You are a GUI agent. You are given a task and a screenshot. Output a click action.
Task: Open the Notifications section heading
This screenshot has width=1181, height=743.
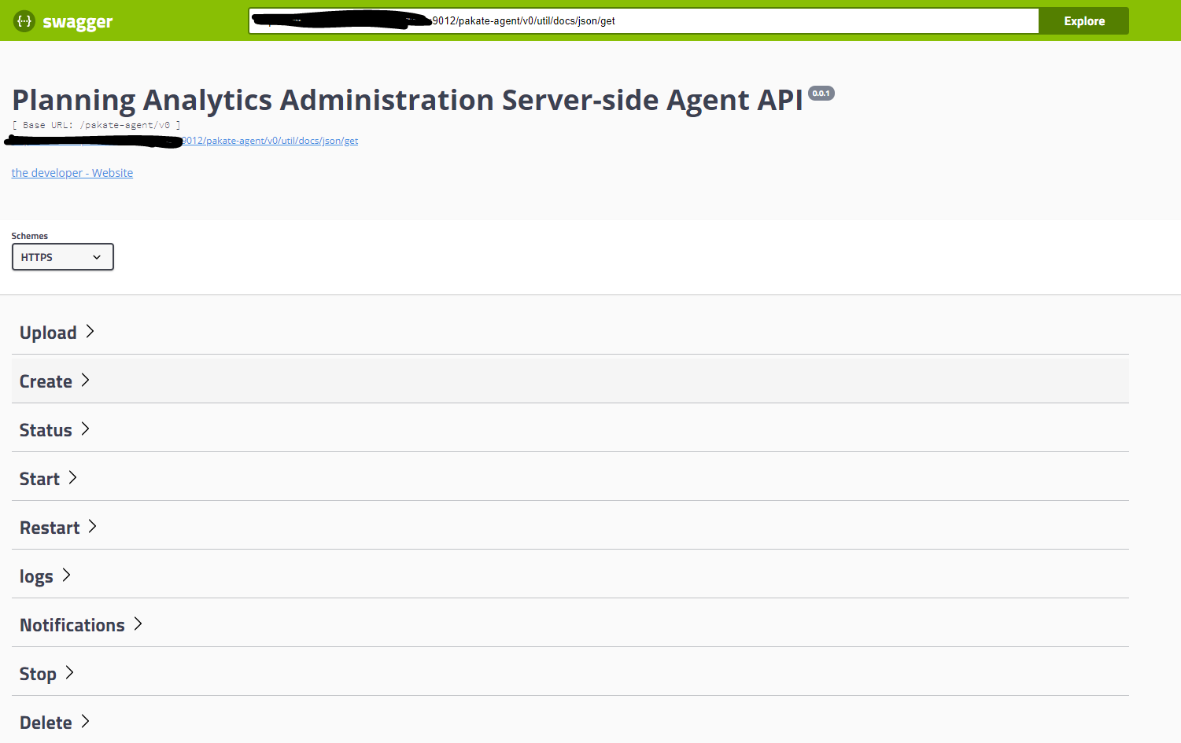point(72,625)
